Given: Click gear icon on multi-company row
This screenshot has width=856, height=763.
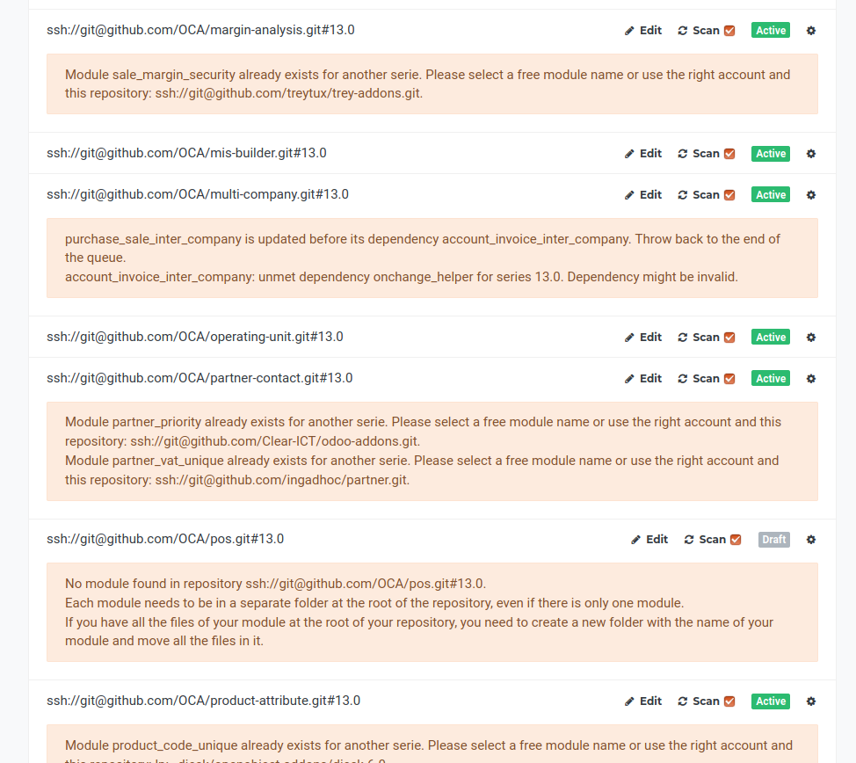Looking at the screenshot, I should coord(810,194).
